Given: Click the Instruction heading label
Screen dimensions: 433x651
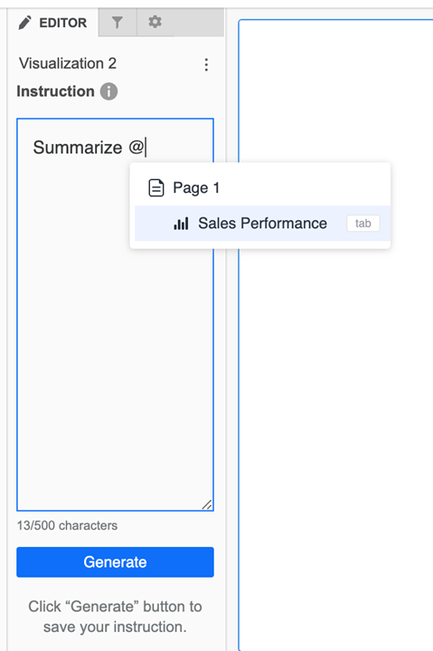Looking at the screenshot, I should [55, 91].
